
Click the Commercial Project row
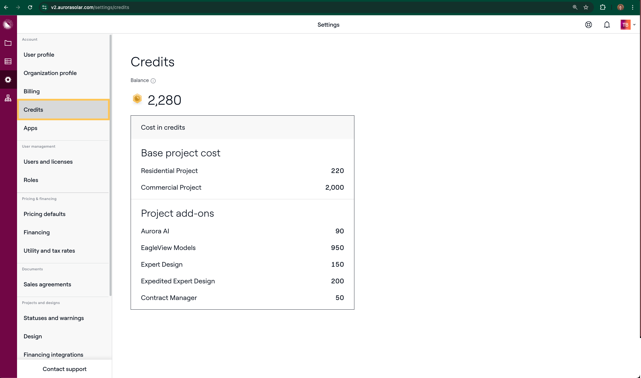[x=242, y=187]
